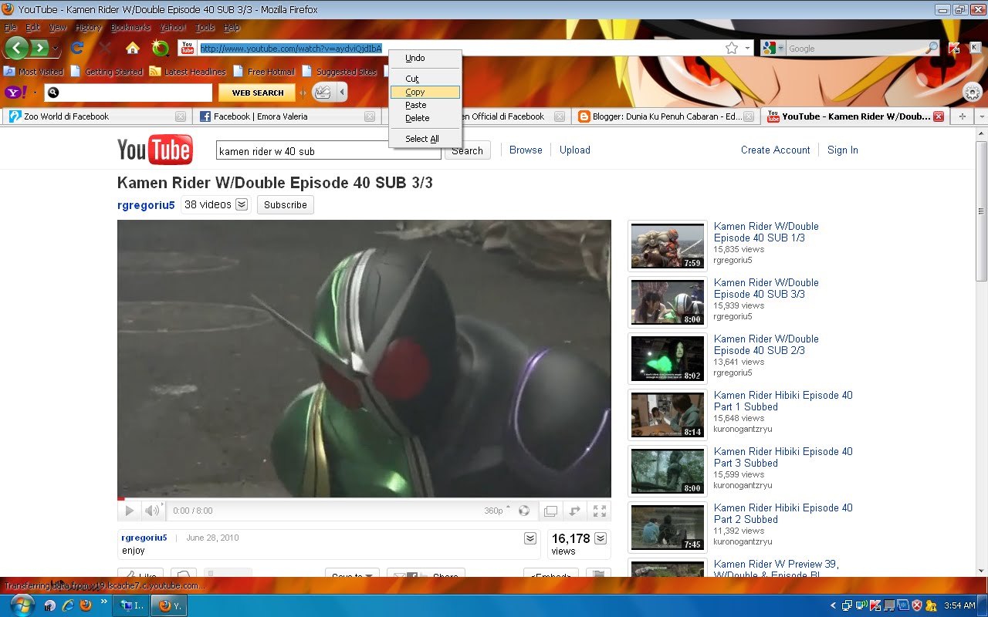Bookmark this page with the star icon
Image resolution: width=988 pixels, height=617 pixels.
[732, 48]
